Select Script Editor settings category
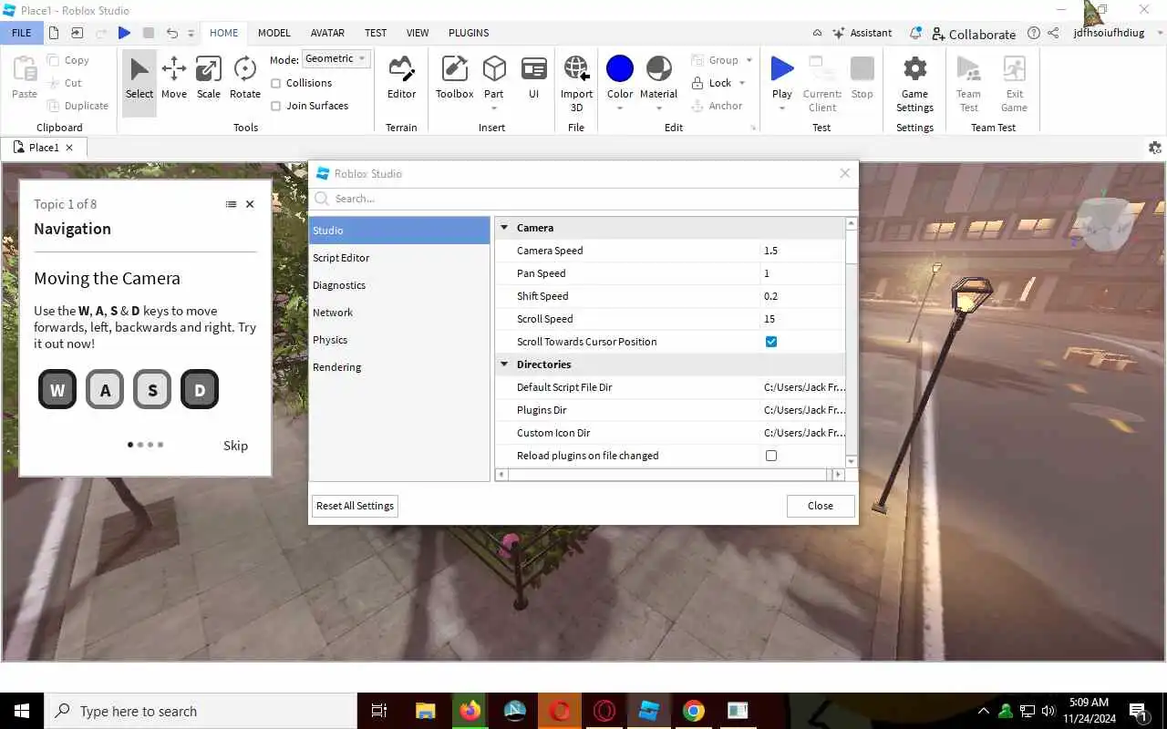Image resolution: width=1167 pixels, height=729 pixels. click(399, 258)
